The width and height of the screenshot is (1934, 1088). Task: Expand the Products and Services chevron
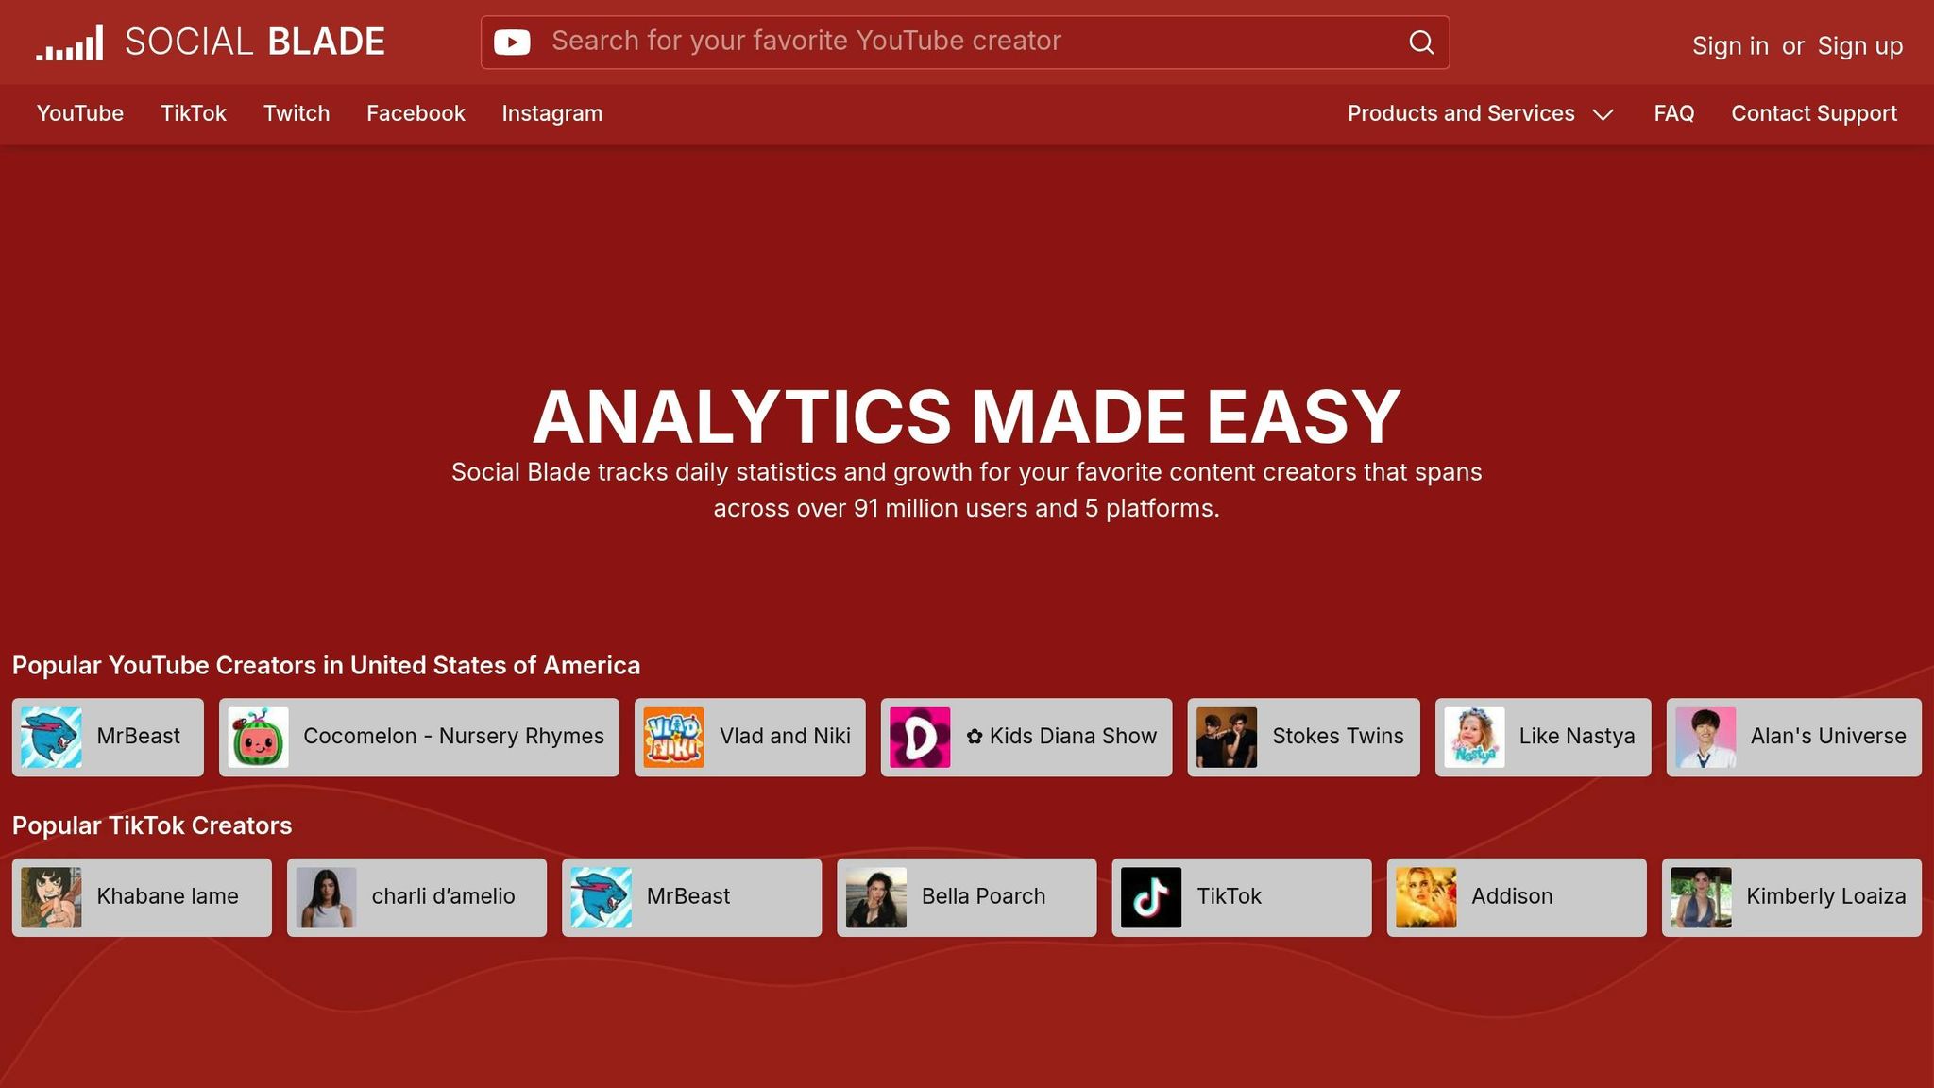[1603, 114]
